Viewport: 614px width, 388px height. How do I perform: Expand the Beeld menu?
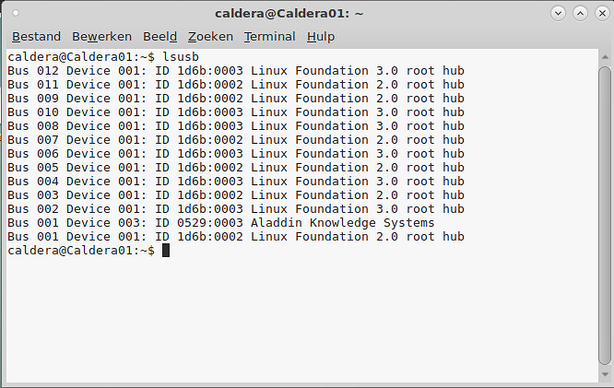pyautogui.click(x=159, y=37)
